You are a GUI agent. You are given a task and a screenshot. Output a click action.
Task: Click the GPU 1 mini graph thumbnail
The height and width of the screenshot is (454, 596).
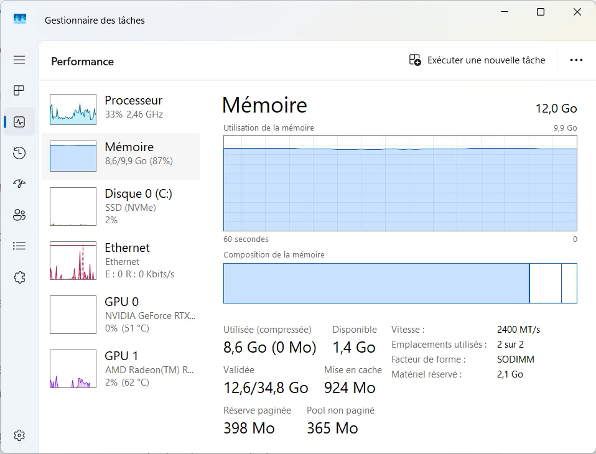(x=73, y=369)
